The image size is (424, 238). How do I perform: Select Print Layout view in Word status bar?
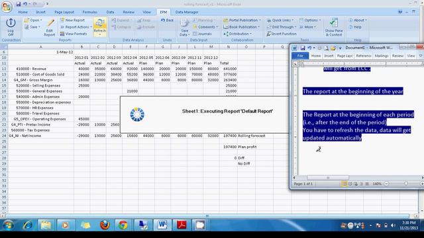[x=344, y=184]
